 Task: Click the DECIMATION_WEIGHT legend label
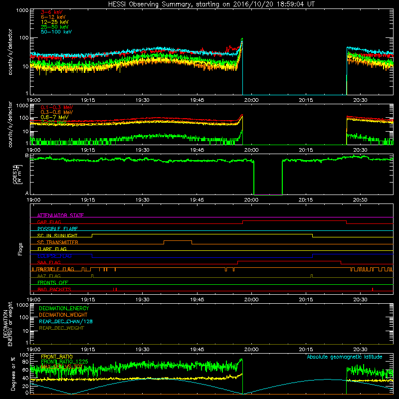click(63, 315)
